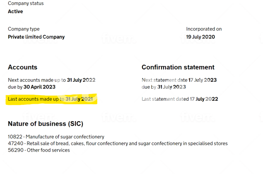Select the Active status text
Image resolution: width=263 pixels, height=174 pixels.
tap(15, 12)
